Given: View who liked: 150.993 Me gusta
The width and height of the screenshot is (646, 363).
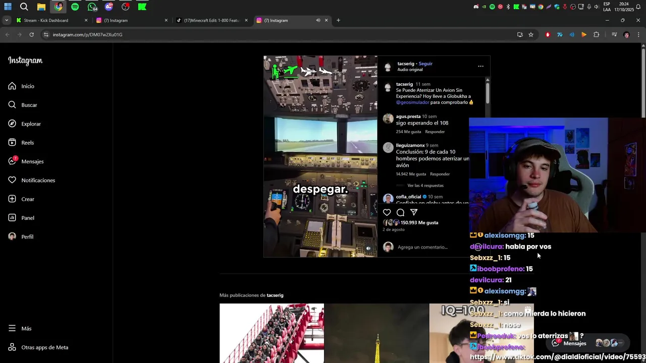Looking at the screenshot, I should tap(419, 222).
